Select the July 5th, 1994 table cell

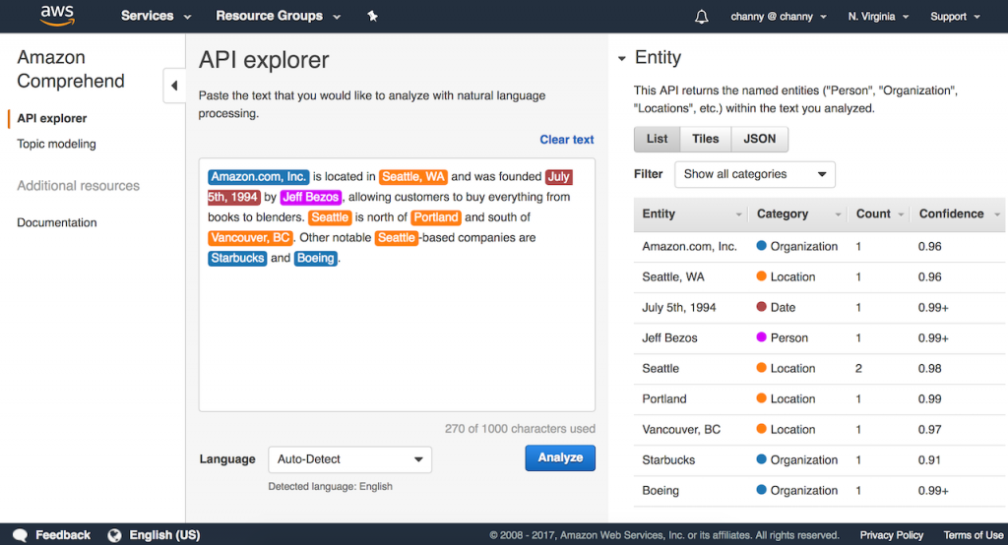pyautogui.click(x=679, y=307)
